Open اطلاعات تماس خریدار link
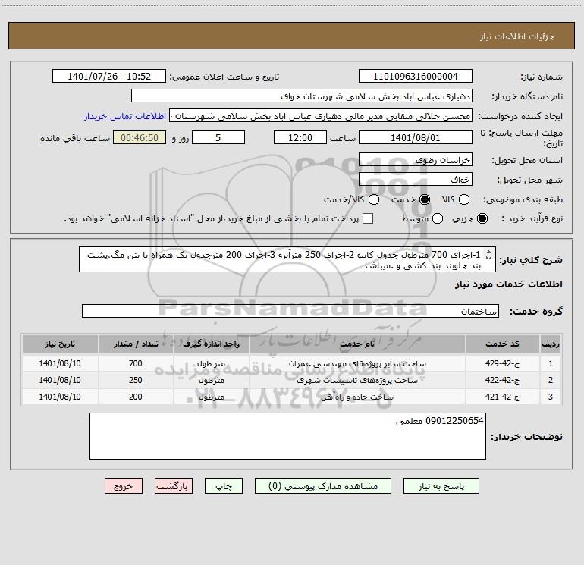This screenshot has width=584, height=565. point(125,116)
